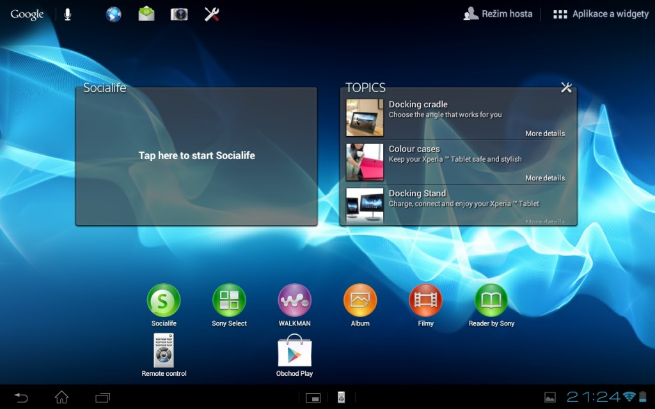This screenshot has width=655, height=409.
Task: Tap the voice search microphone icon
Action: coord(67,15)
